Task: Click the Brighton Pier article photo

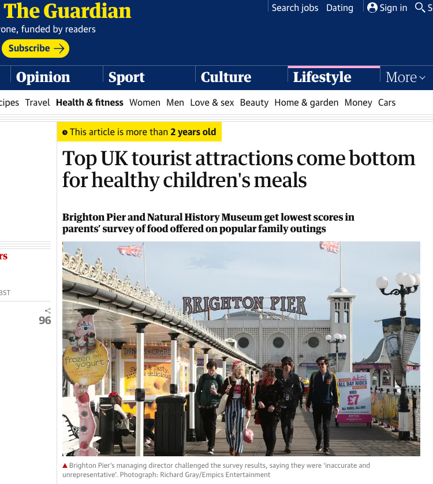Action: pos(241,349)
